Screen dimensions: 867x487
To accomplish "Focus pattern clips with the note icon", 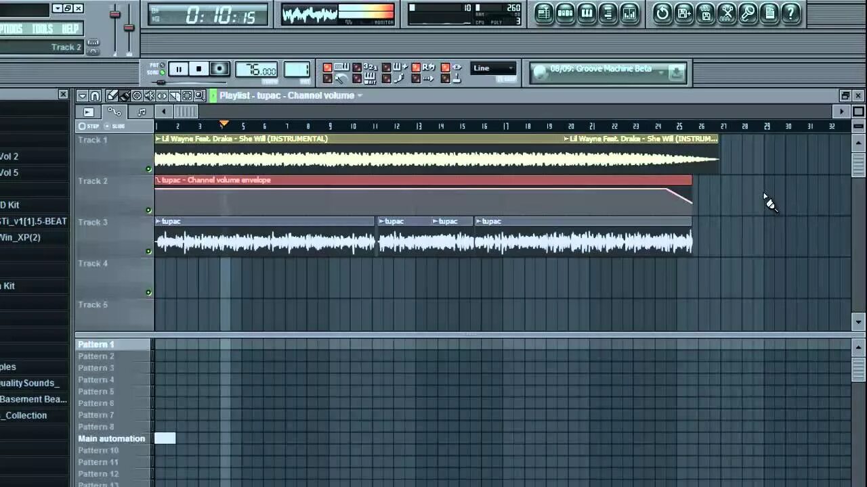I will pyautogui.click(x=142, y=112).
